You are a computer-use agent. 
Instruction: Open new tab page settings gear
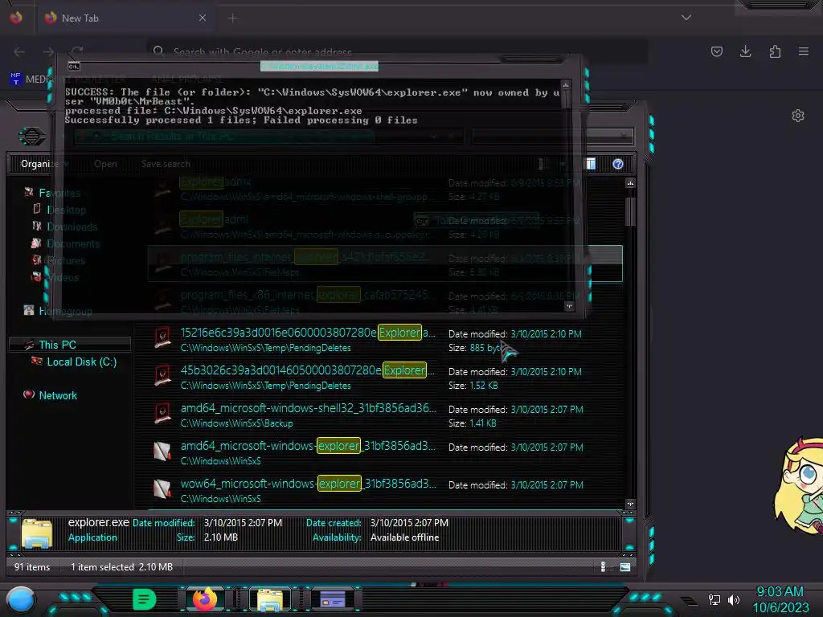(798, 116)
